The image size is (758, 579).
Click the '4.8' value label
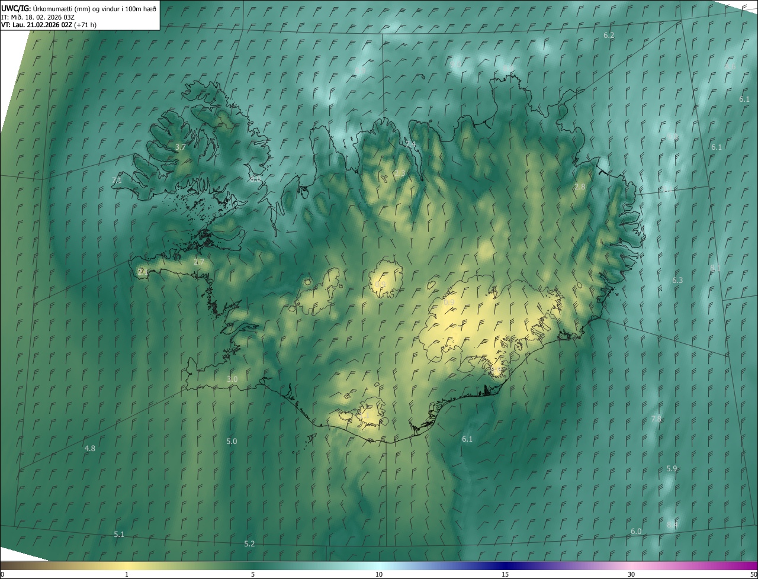coord(90,448)
